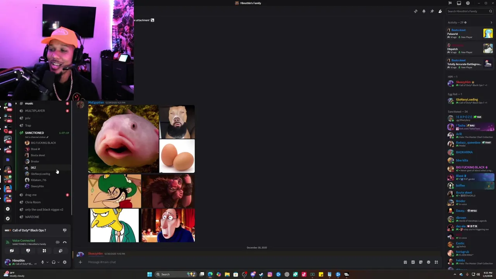The width and height of the screenshot is (496, 279).
Task: Open the activities launcher in voice panel
Action: pyautogui.click(x=44, y=251)
